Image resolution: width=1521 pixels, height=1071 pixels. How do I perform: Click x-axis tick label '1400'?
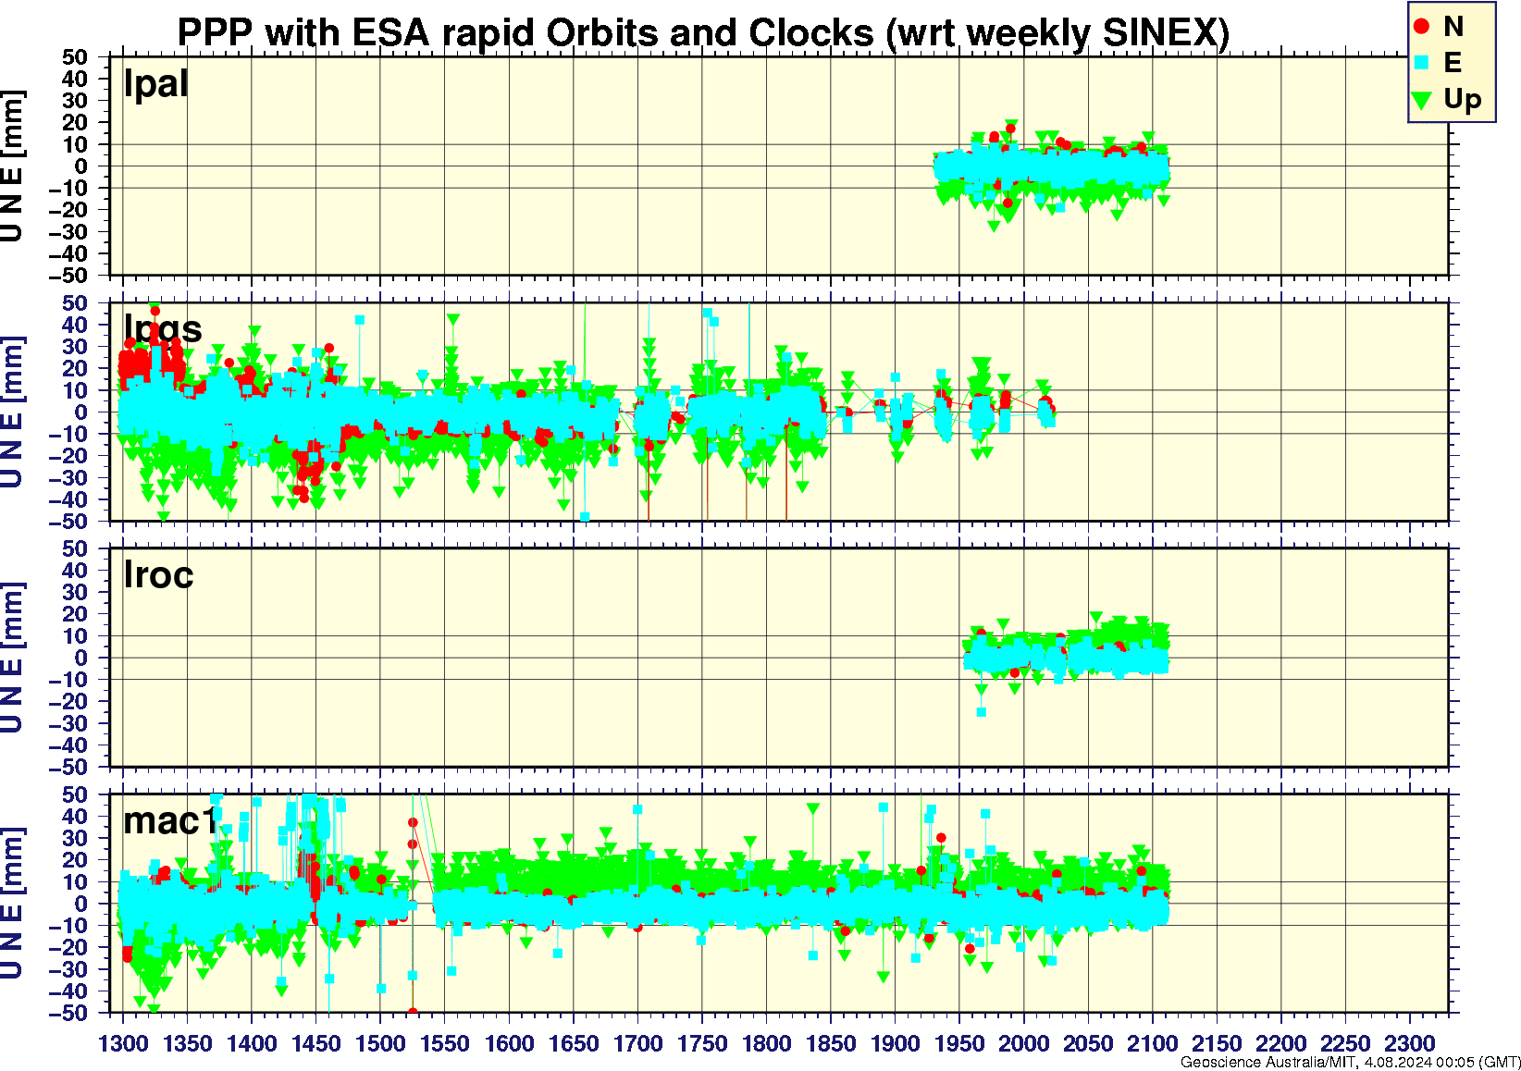click(x=252, y=1044)
